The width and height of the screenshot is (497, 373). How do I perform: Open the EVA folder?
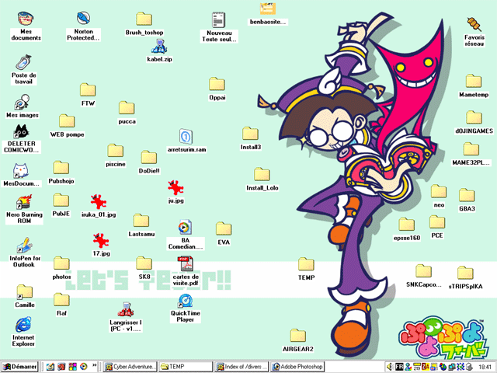[224, 229]
